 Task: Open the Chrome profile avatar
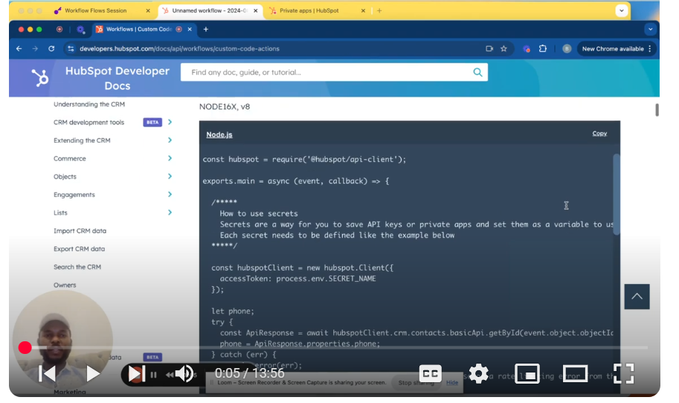[x=567, y=49]
